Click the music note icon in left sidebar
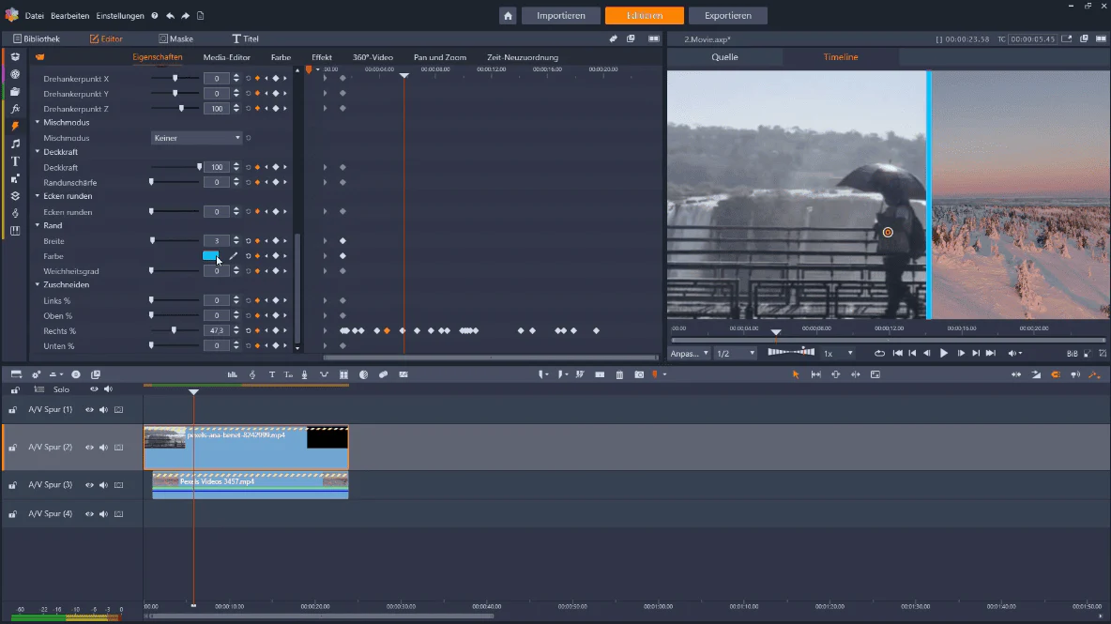The image size is (1111, 624). [15, 144]
